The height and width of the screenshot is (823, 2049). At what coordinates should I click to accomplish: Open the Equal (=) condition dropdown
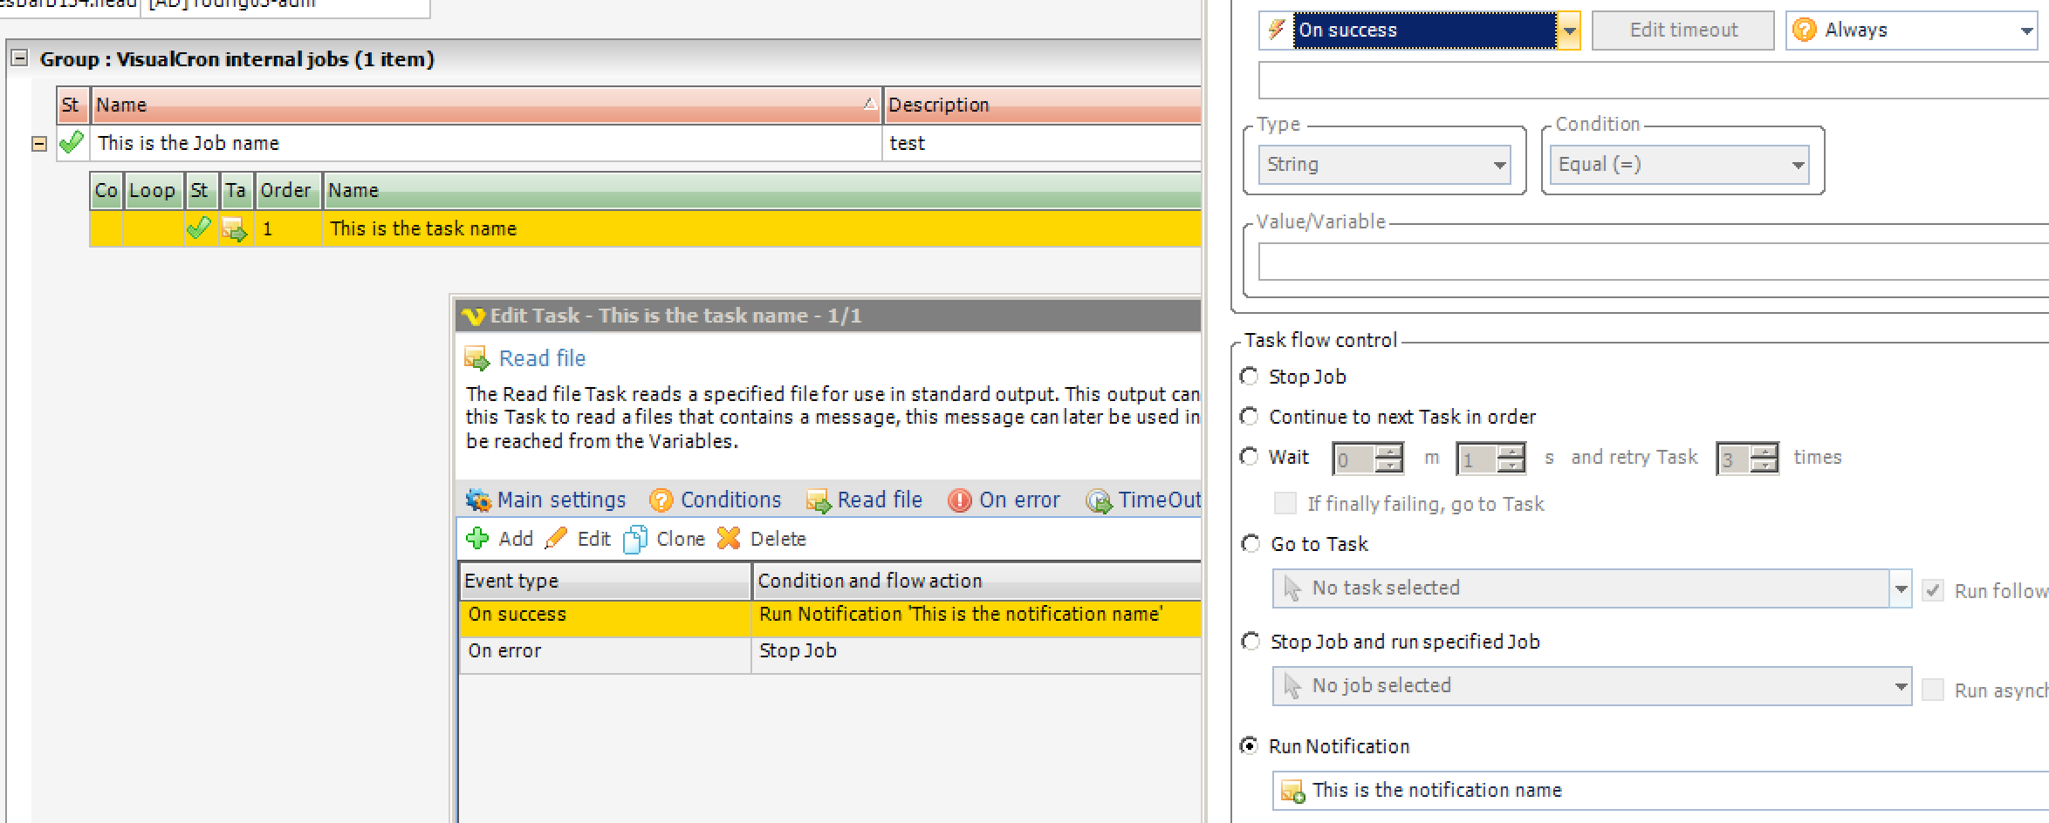tap(1797, 165)
